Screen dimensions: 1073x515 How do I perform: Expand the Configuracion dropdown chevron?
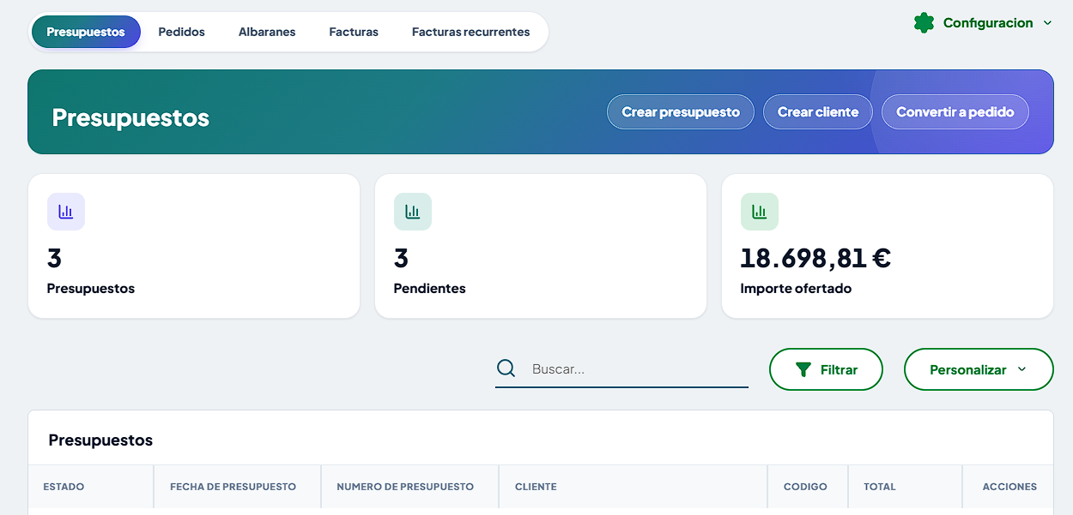(1047, 23)
